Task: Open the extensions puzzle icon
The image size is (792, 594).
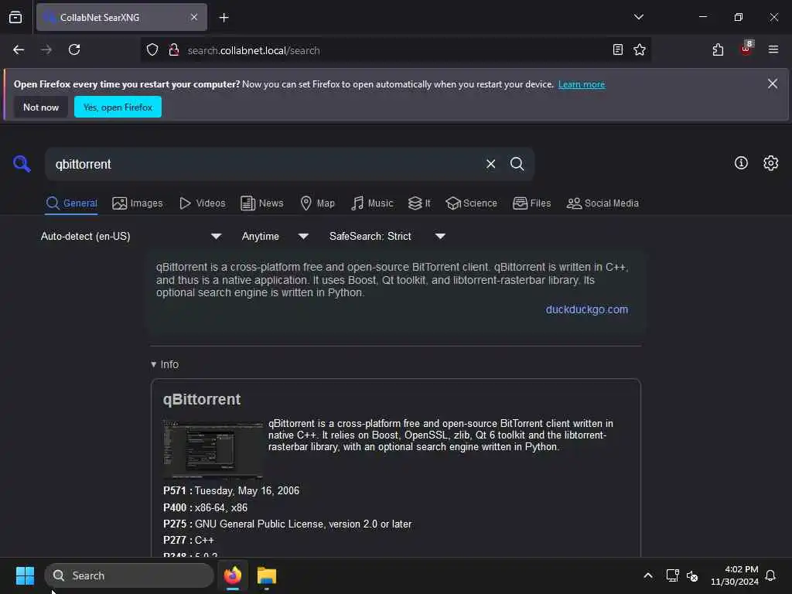Action: [x=718, y=50]
